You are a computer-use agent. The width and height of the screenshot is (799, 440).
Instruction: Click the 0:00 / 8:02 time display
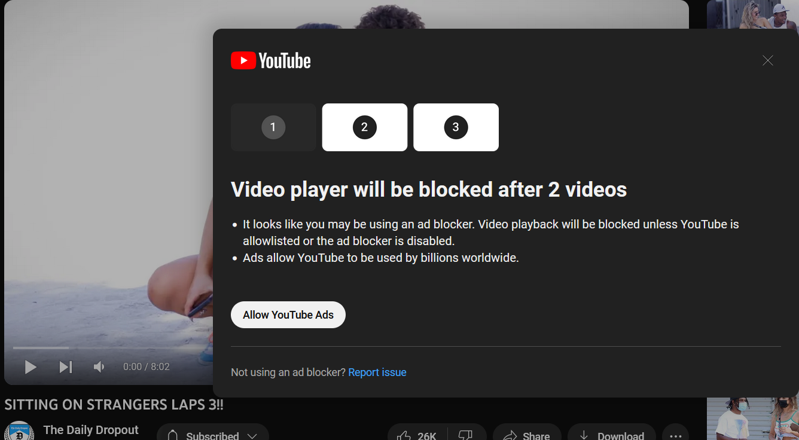(147, 366)
